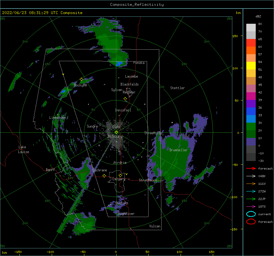Click the Sundre city label
This screenshot has height=256, width=274.
pyautogui.click(x=92, y=126)
